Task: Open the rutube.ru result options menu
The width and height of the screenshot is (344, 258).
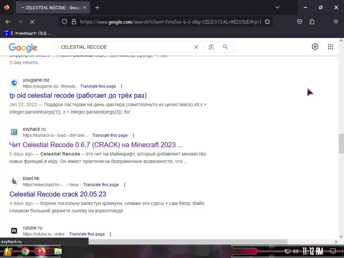Action: tap(111, 234)
